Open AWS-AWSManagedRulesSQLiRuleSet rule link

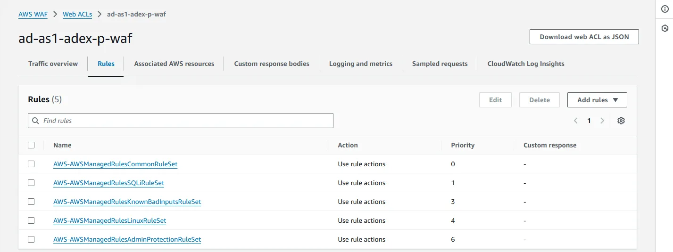point(108,183)
